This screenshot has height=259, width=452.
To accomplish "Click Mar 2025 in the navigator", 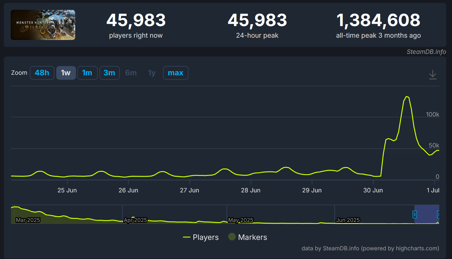I will click(28, 220).
